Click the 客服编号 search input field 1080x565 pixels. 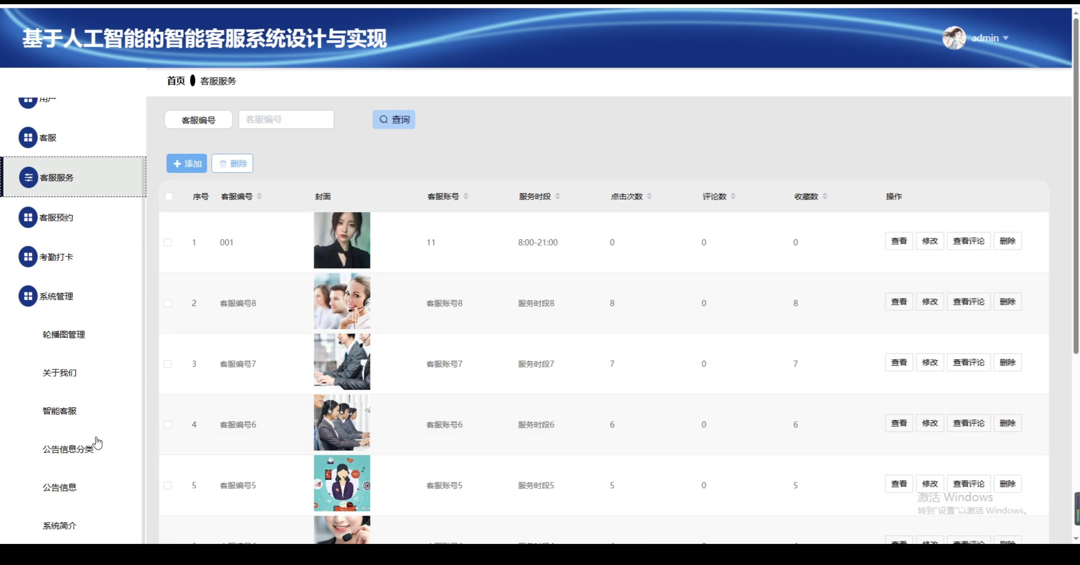pyautogui.click(x=286, y=119)
